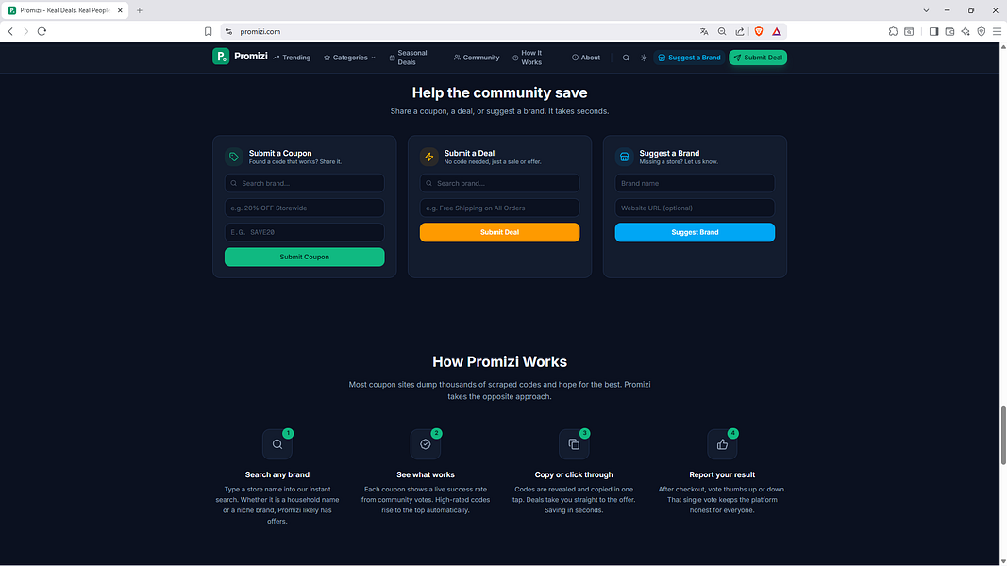This screenshot has width=1007, height=566.
Task: Open the tab search chevron dropdown
Action: pyautogui.click(x=926, y=10)
